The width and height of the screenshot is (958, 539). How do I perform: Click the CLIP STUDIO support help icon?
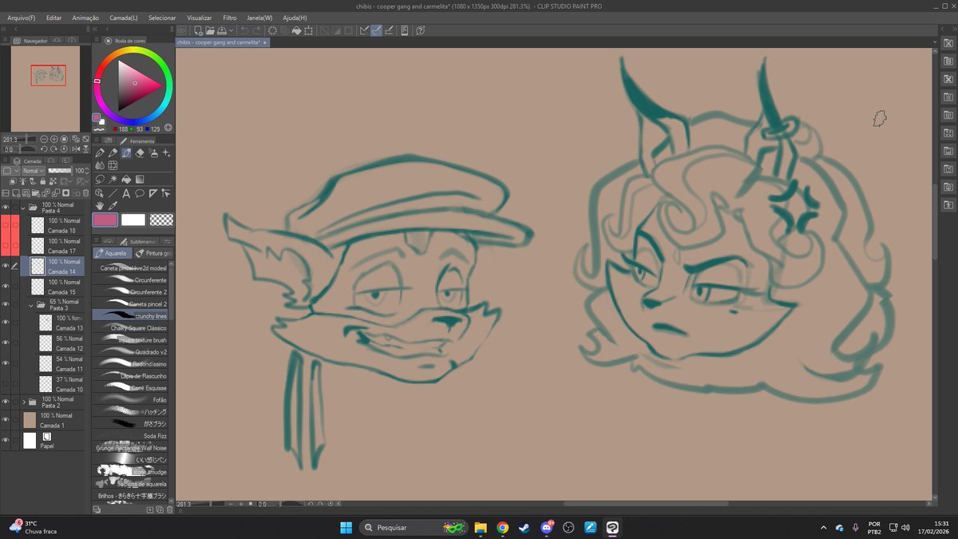421,30
